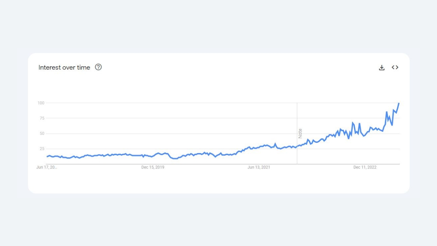Click the 75 value on the y-axis
The image size is (437, 246).
[42, 118]
